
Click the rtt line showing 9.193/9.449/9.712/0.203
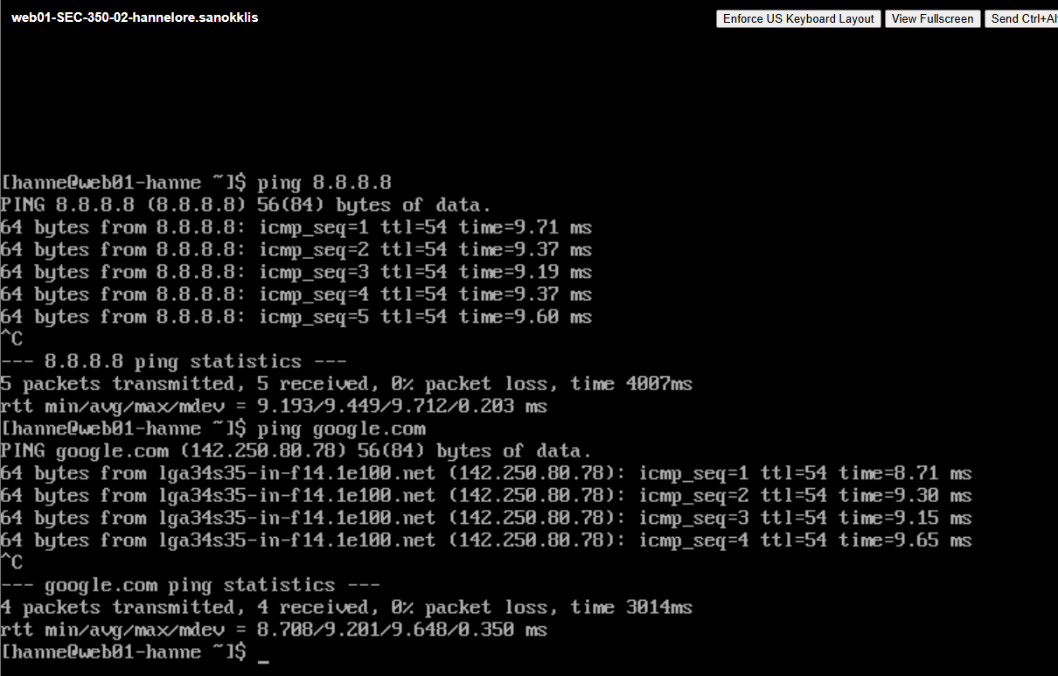[x=274, y=407]
